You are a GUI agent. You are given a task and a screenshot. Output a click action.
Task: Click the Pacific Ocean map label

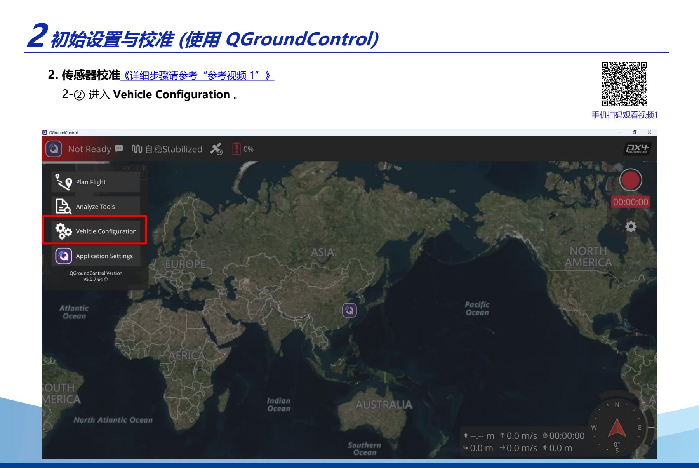click(477, 308)
